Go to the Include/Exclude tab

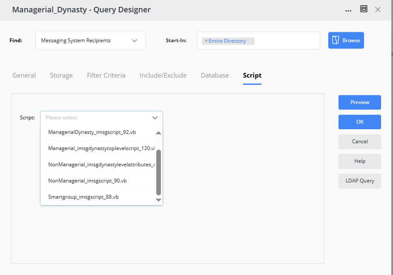[x=163, y=75]
